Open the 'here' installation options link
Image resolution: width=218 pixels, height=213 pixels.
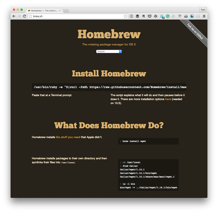[168, 99]
